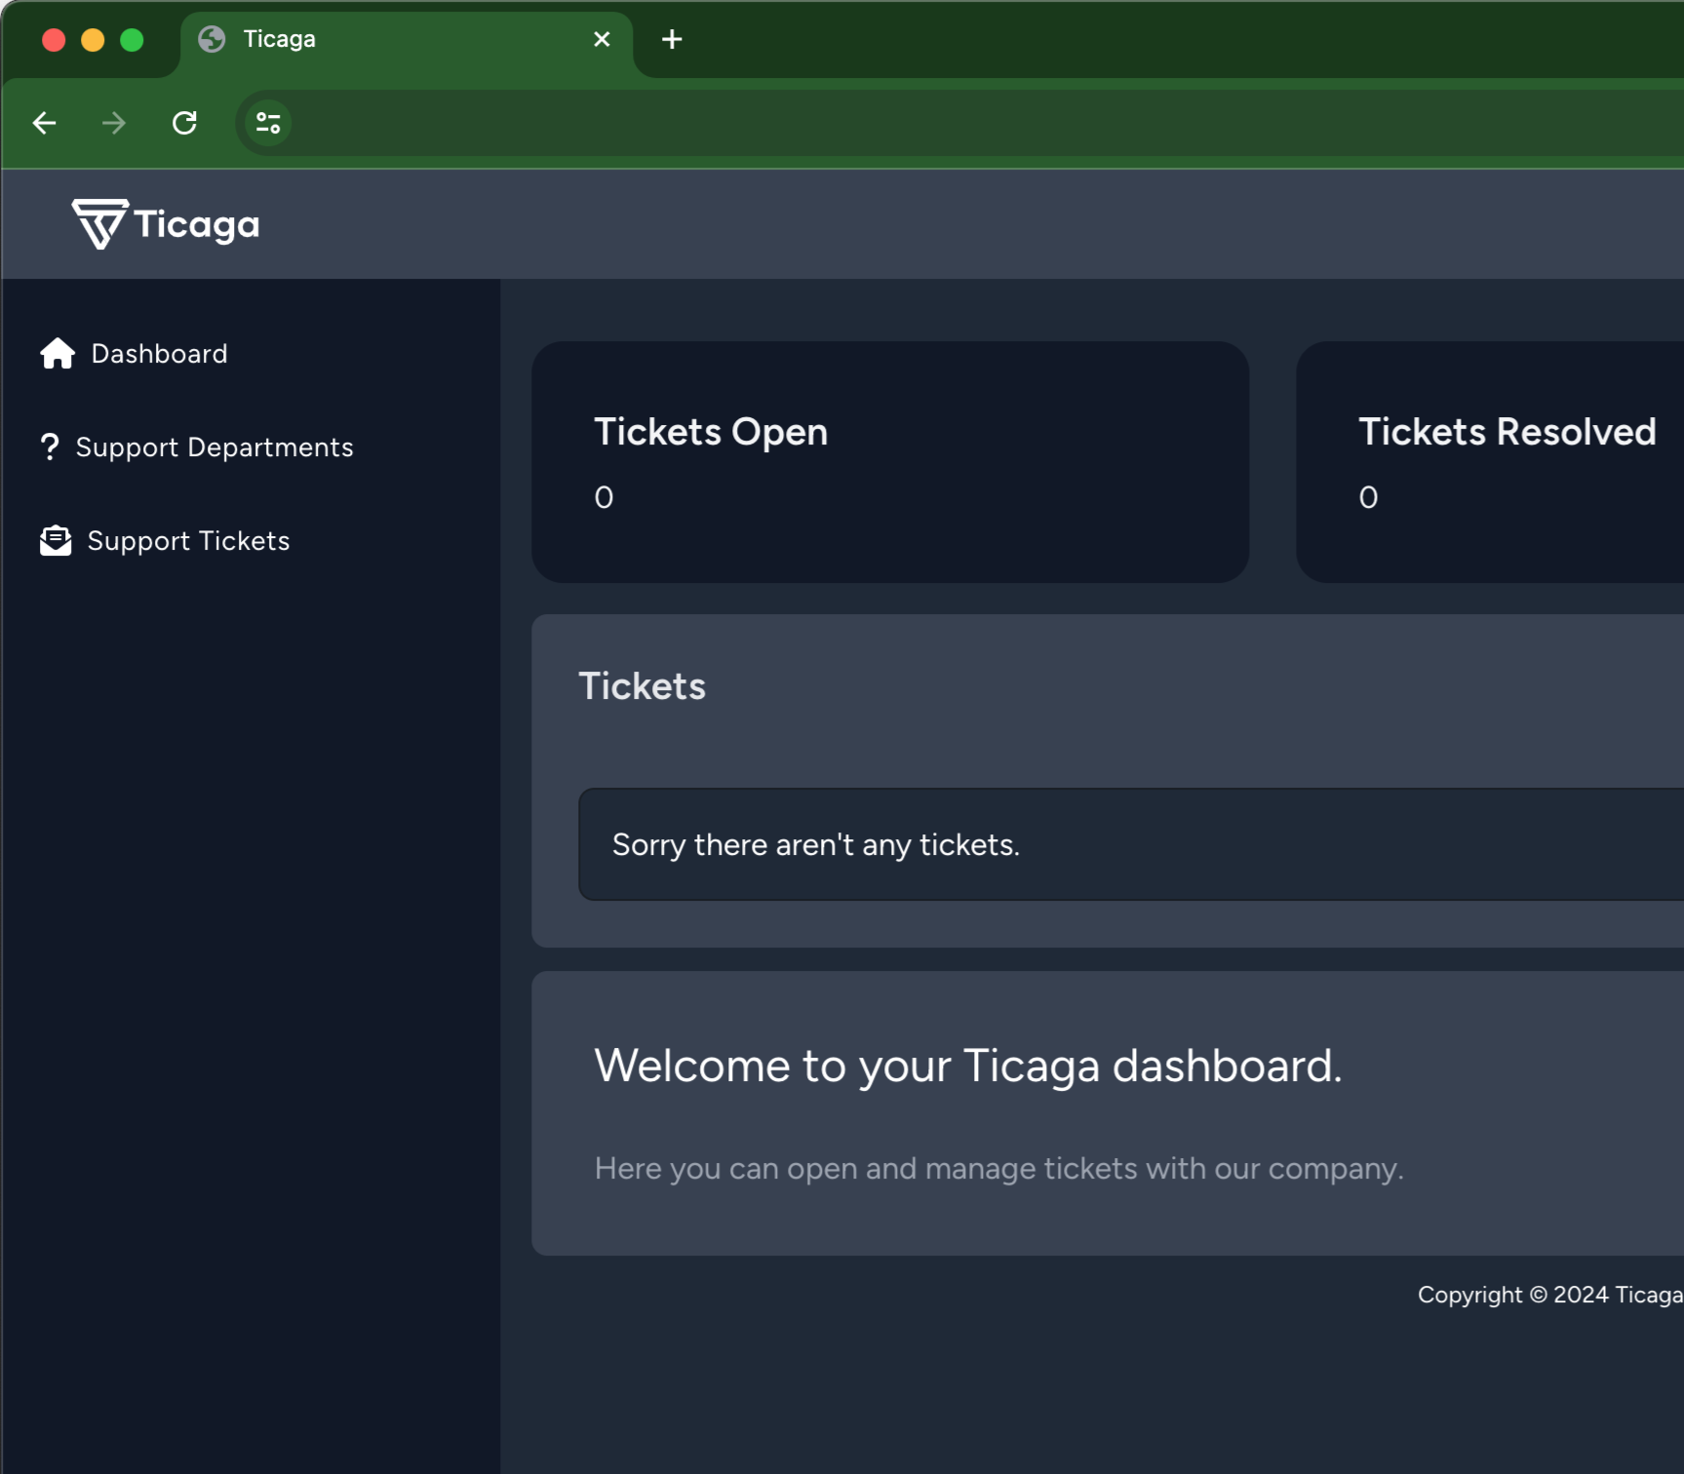Click 'Here you can open and manage tickets' text

999,1168
